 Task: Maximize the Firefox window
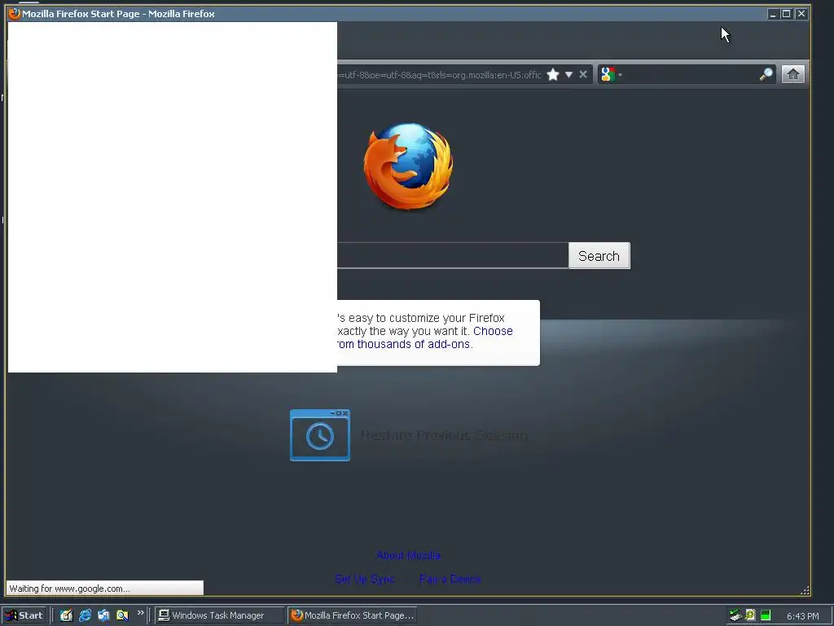click(786, 14)
